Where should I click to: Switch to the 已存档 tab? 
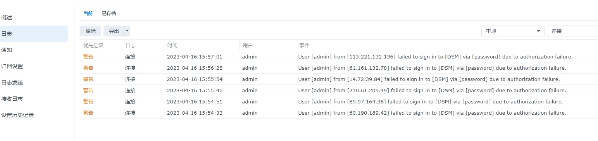109,13
